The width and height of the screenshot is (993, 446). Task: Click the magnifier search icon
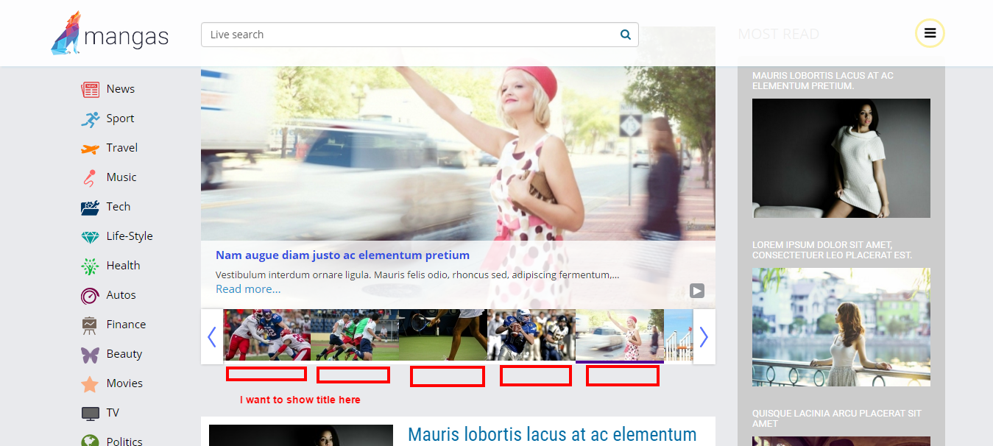coord(625,35)
